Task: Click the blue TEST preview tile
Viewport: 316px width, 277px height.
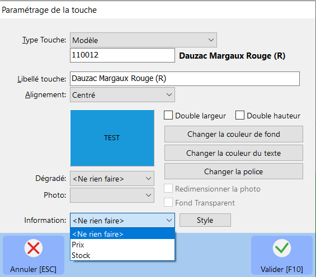Action: pos(112,138)
